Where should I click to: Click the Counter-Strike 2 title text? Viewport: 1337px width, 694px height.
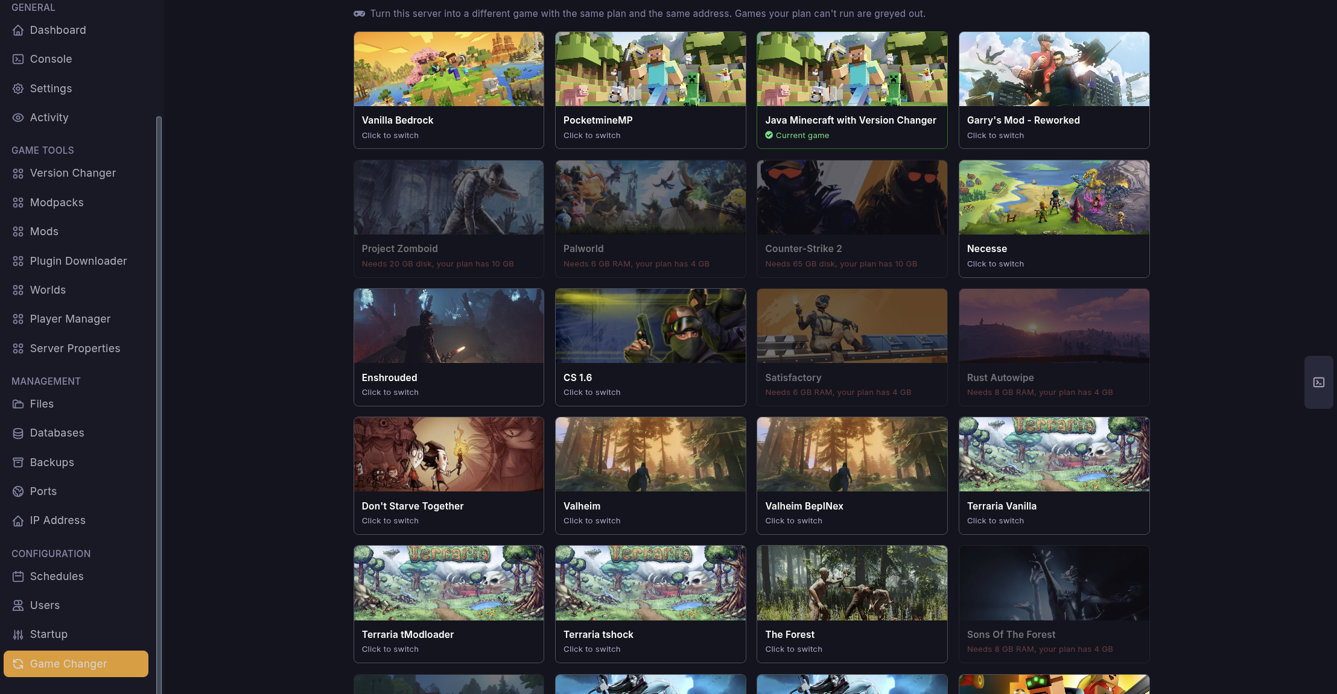[804, 248]
